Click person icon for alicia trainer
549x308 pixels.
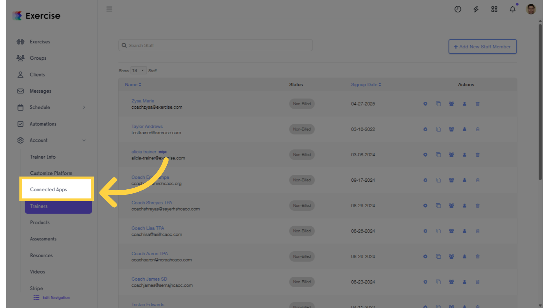coord(465,155)
